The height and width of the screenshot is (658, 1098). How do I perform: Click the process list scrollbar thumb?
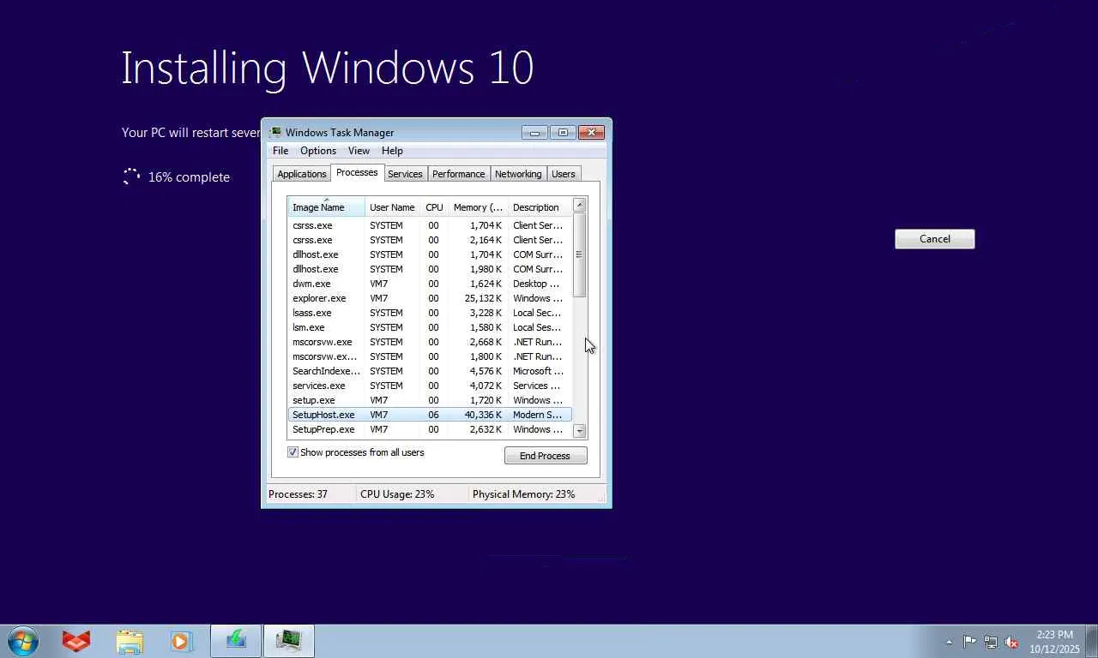pyautogui.click(x=580, y=254)
